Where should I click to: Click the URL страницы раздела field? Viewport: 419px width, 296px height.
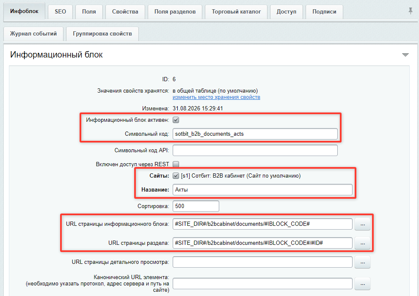262,243
